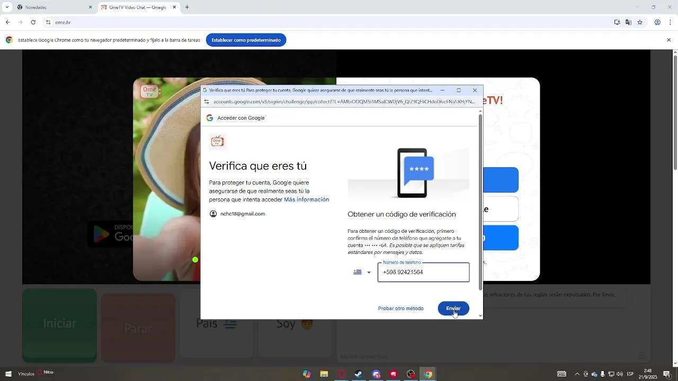
Task: Reload the ome.tv page
Action: [33, 22]
